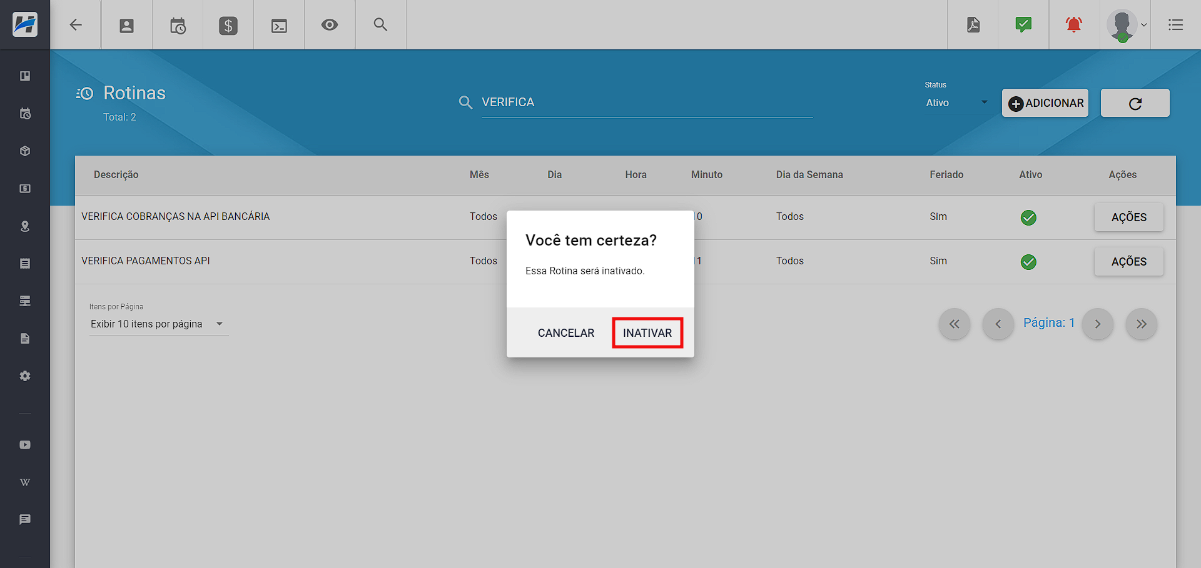The image size is (1201, 568).
Task: Click the Dia da Semana column header
Action: click(x=809, y=175)
